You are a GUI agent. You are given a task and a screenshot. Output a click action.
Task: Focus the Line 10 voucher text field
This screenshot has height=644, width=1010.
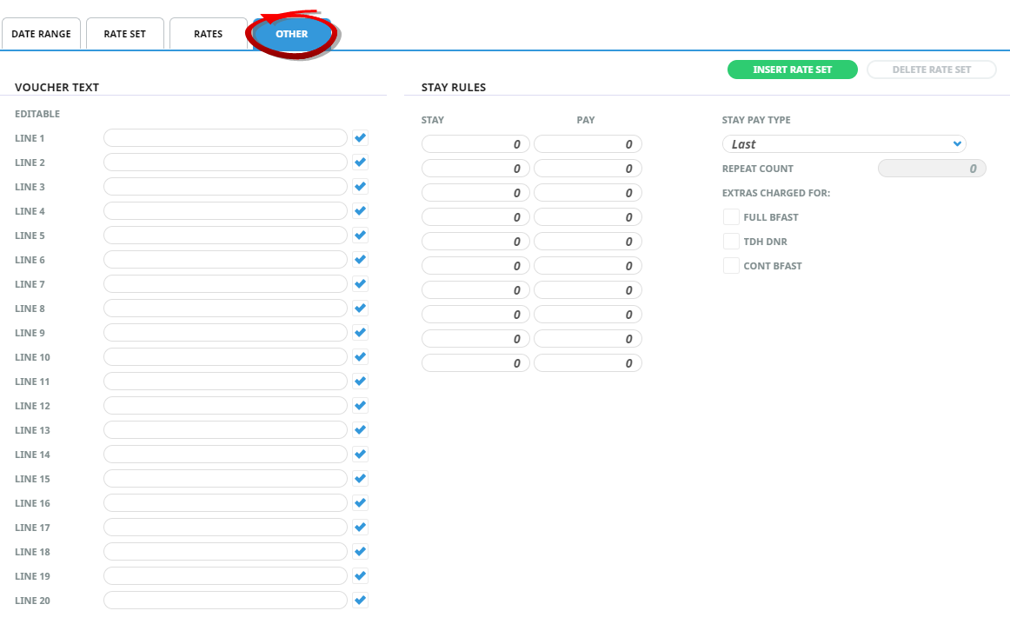[225, 357]
